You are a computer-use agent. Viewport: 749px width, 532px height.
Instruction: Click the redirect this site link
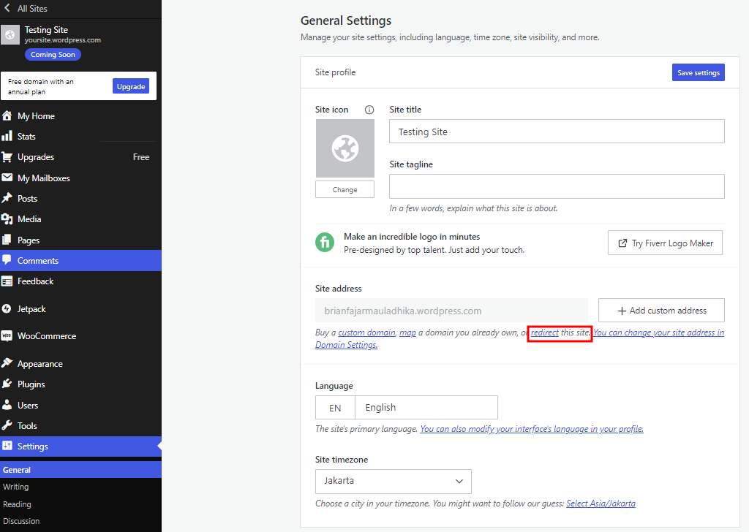[559, 332]
